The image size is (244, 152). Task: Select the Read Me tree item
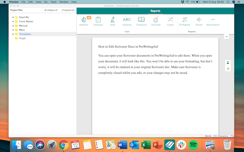point(24,17)
